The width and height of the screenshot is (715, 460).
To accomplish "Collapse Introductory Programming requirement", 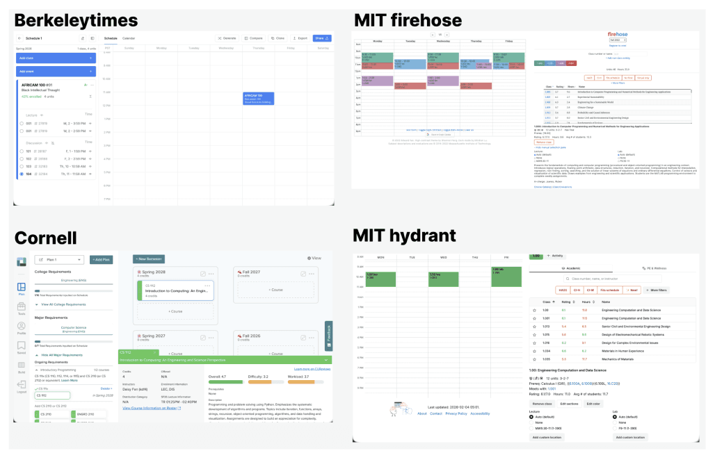I will coord(37,370).
